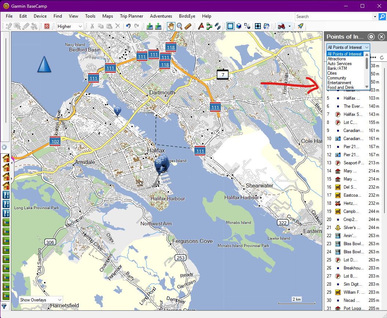Screen dimensions: 387x318
Task: Close the Points of Interest panel
Action: 381,37
